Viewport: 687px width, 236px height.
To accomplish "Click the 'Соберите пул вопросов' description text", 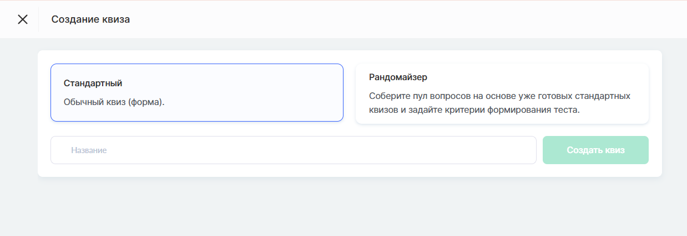I will click(499, 96).
